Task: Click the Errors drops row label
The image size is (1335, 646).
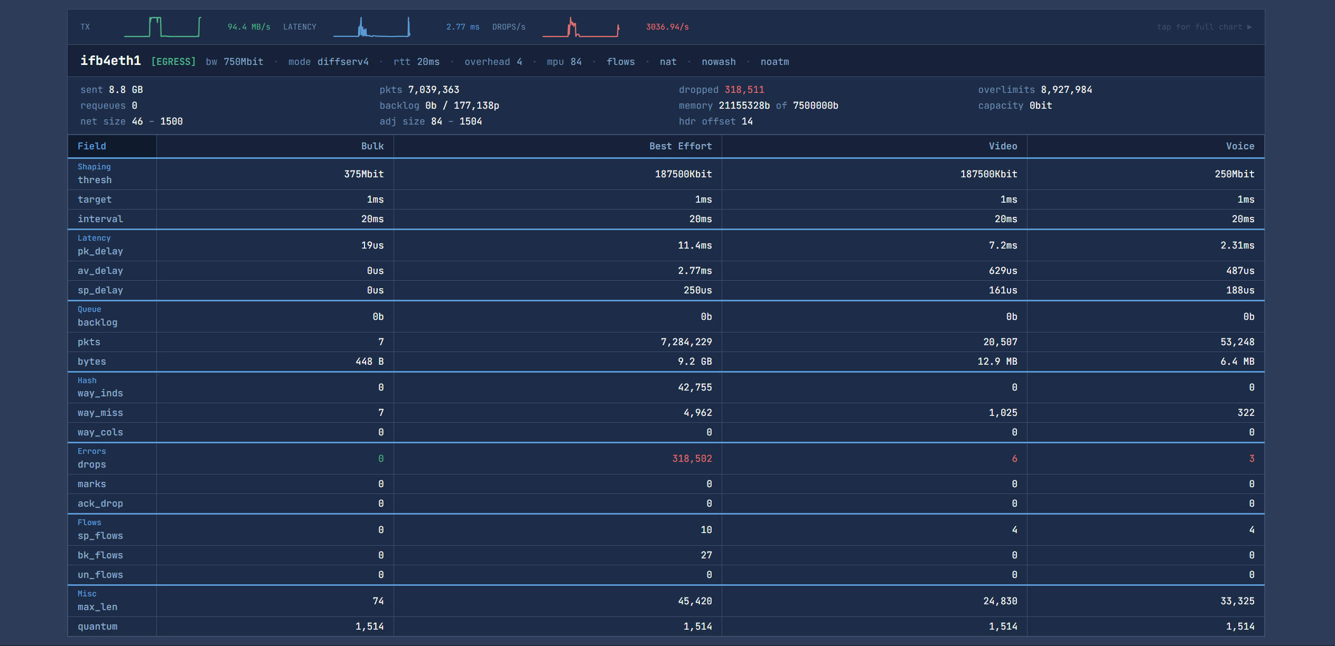Action: click(x=92, y=464)
